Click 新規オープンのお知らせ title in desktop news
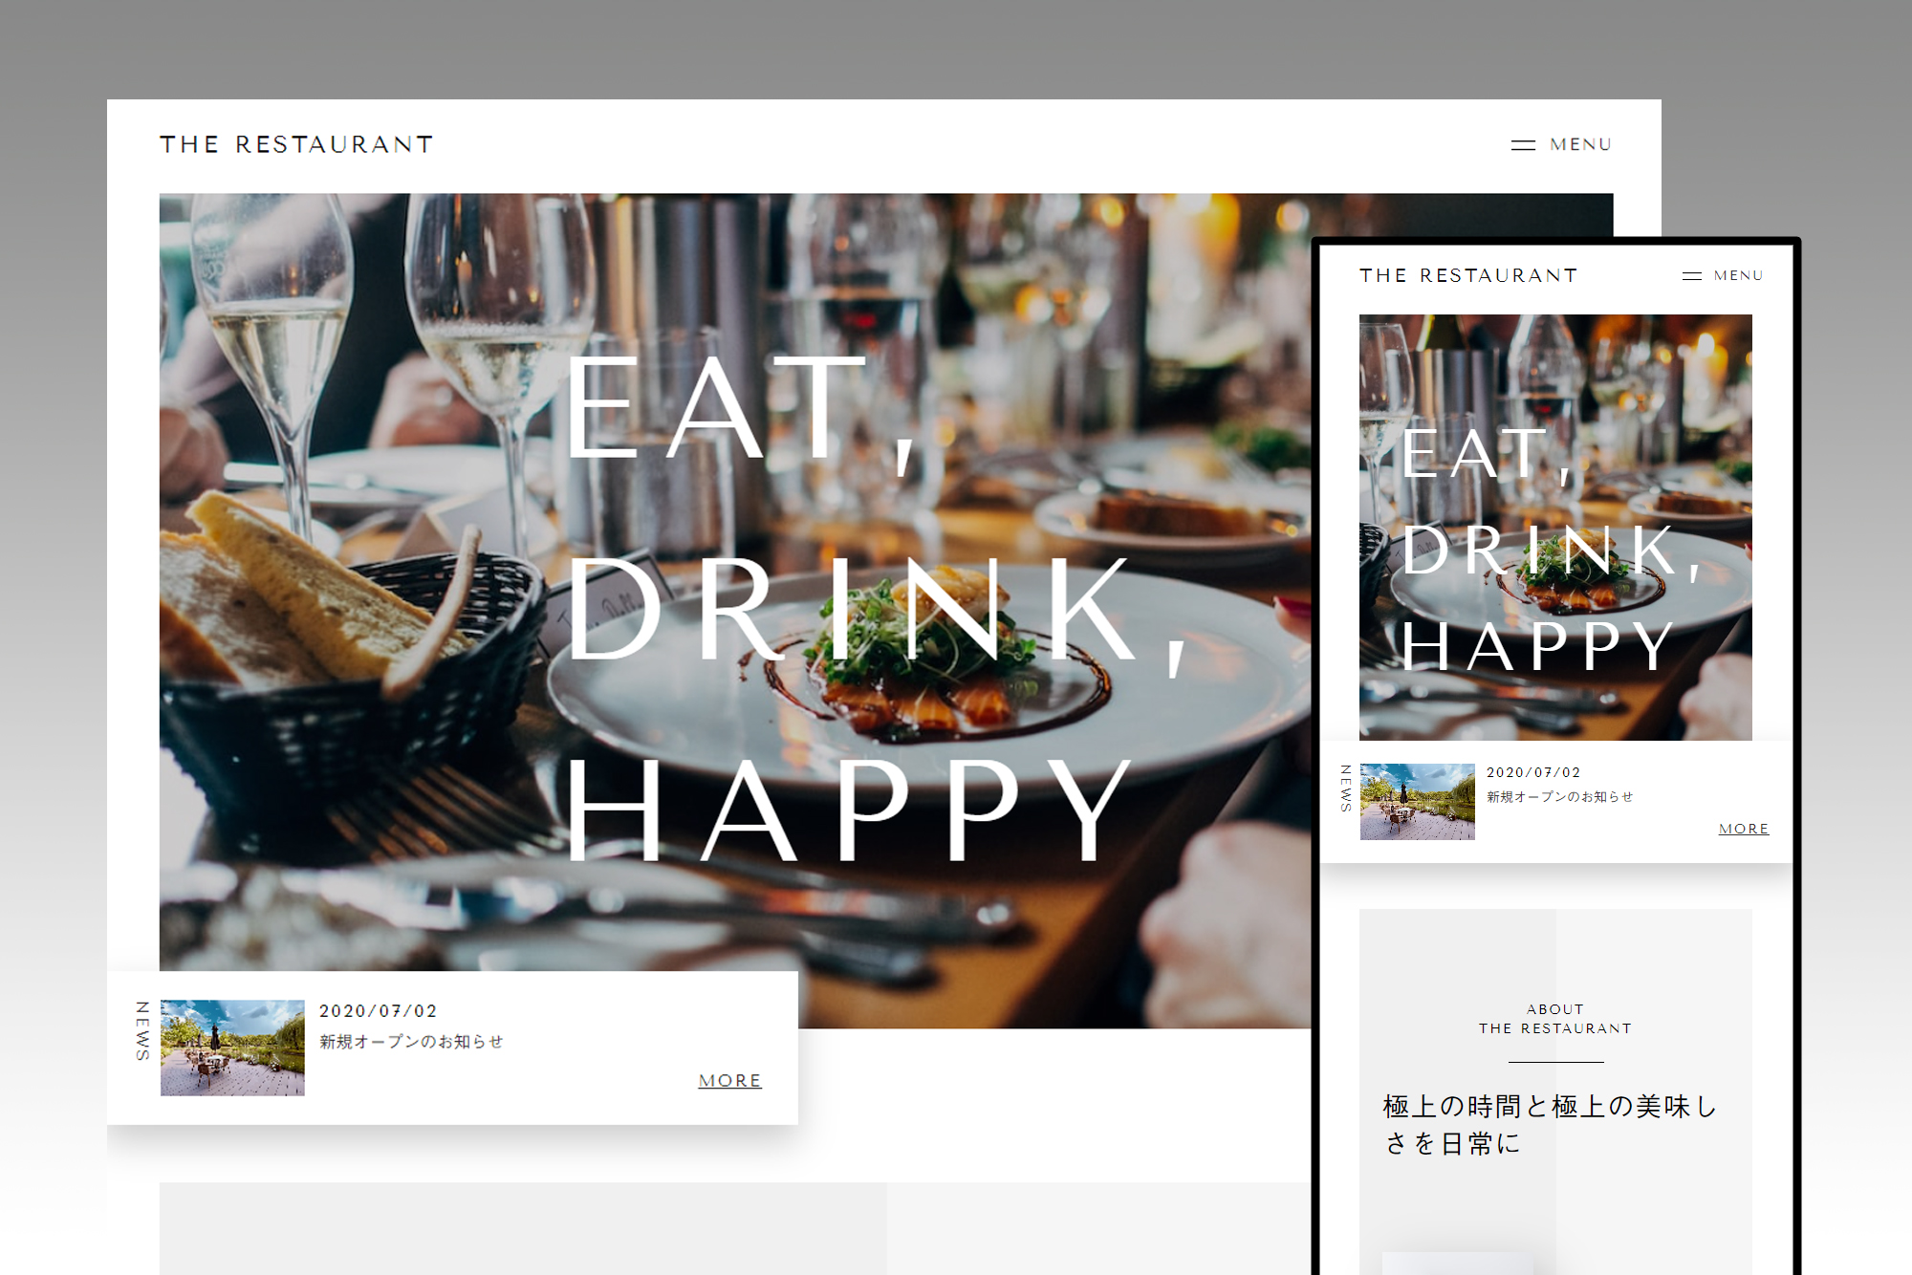 coord(411,1041)
